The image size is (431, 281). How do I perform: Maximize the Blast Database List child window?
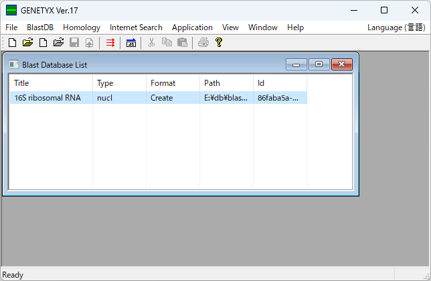(x=319, y=64)
